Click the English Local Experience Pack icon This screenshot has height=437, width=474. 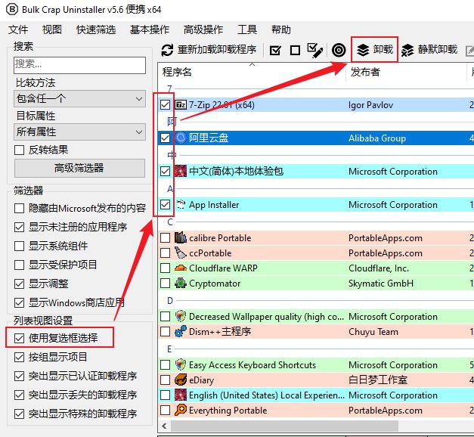(x=181, y=395)
